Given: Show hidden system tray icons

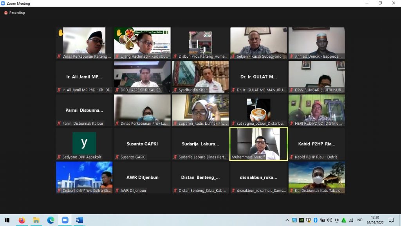Looking at the screenshot, I should point(287,220).
